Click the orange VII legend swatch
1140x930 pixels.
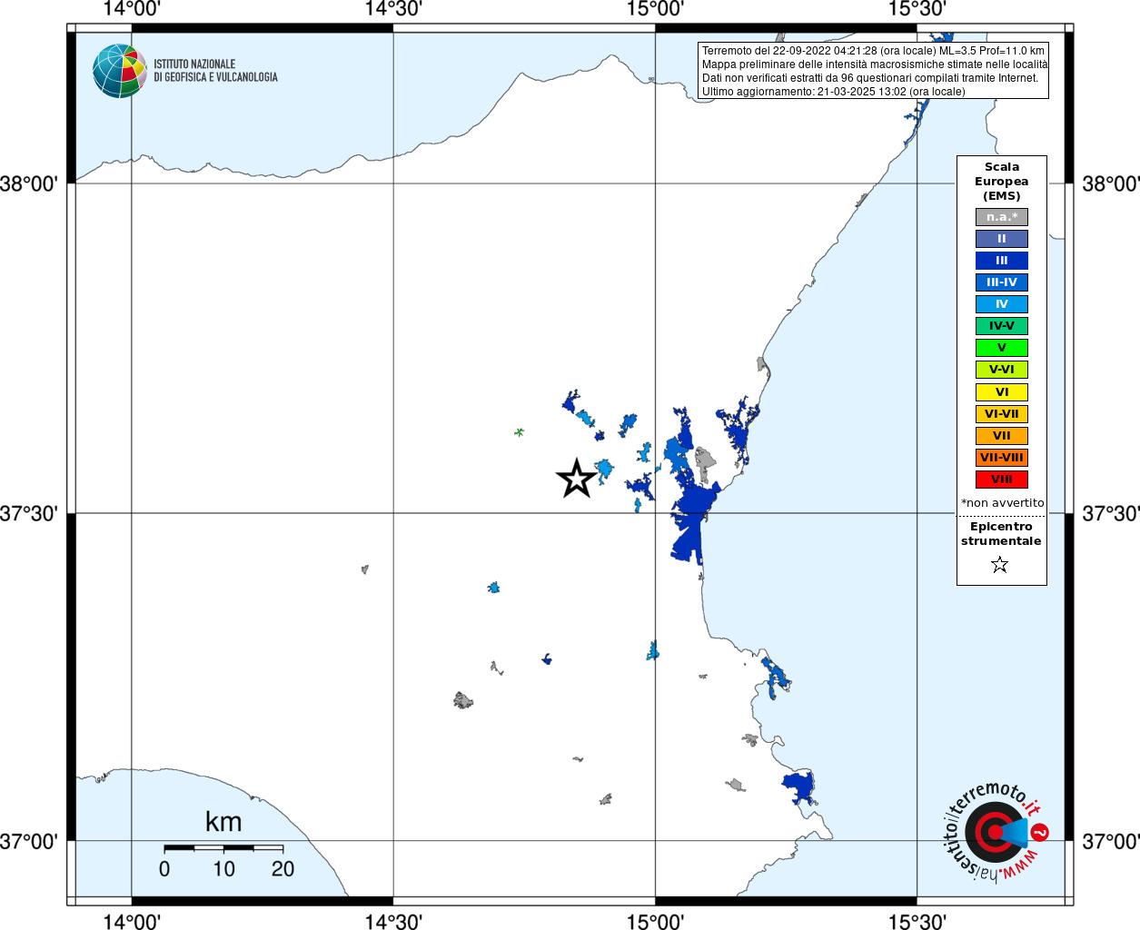point(1002,436)
